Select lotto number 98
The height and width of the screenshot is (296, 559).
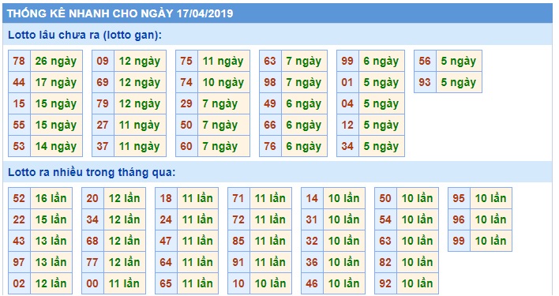point(270,82)
